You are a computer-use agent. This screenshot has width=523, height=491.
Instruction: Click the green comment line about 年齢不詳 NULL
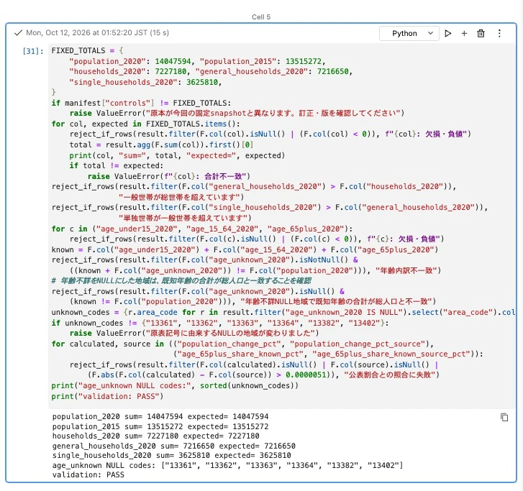pyautogui.click(x=181, y=280)
